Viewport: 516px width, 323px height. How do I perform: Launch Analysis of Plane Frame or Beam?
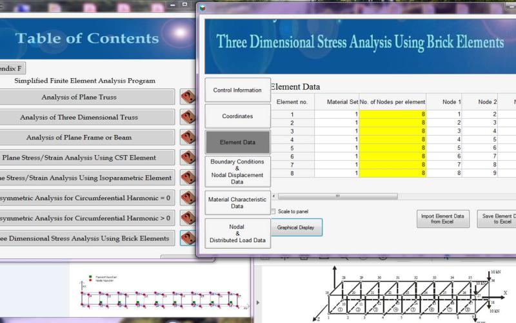tap(87, 137)
